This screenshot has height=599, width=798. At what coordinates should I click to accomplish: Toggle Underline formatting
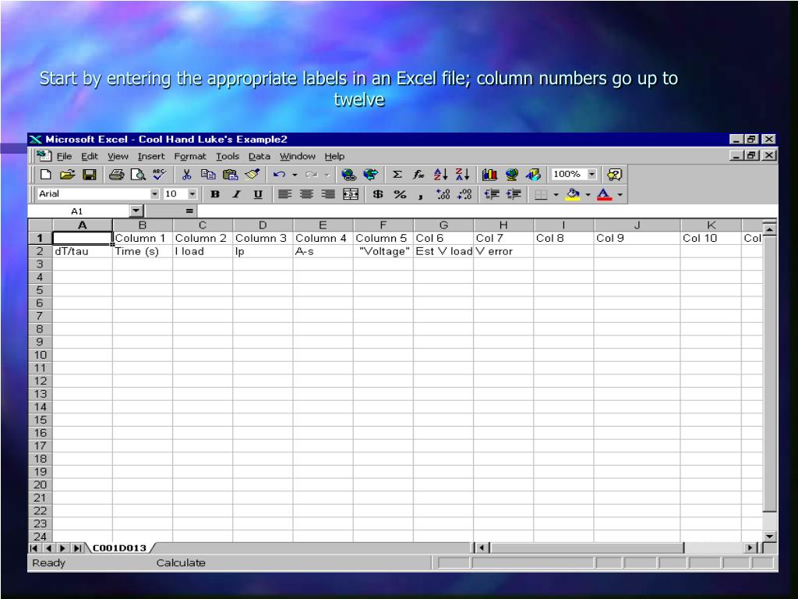(x=258, y=194)
